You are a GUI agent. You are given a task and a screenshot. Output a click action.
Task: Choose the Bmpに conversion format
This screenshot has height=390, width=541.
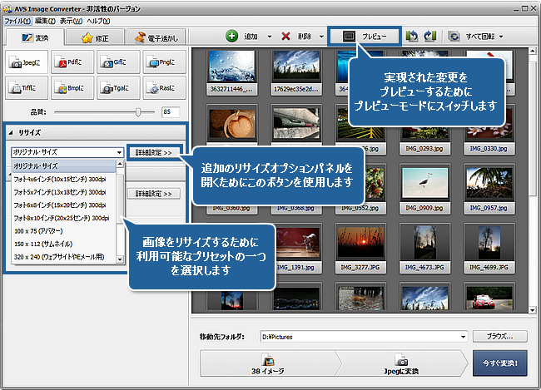(72, 86)
